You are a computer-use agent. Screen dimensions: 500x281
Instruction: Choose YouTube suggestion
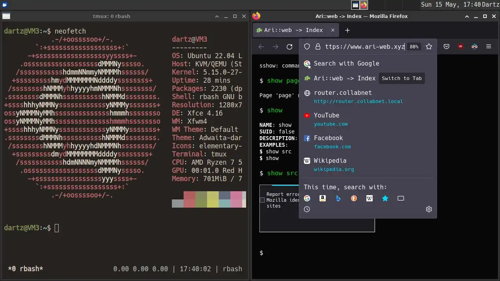(368, 119)
